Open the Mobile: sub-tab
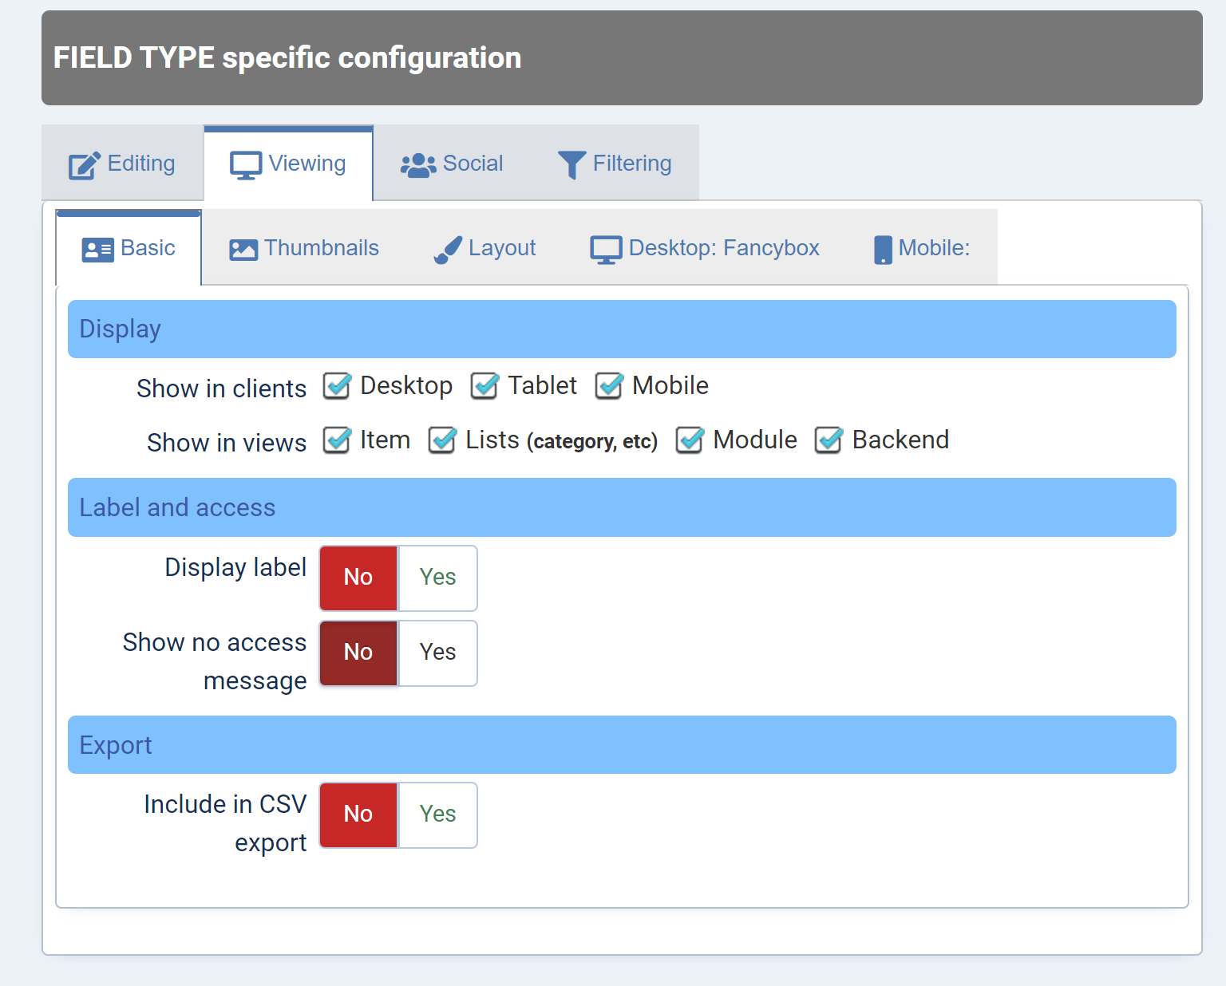 [x=922, y=247]
